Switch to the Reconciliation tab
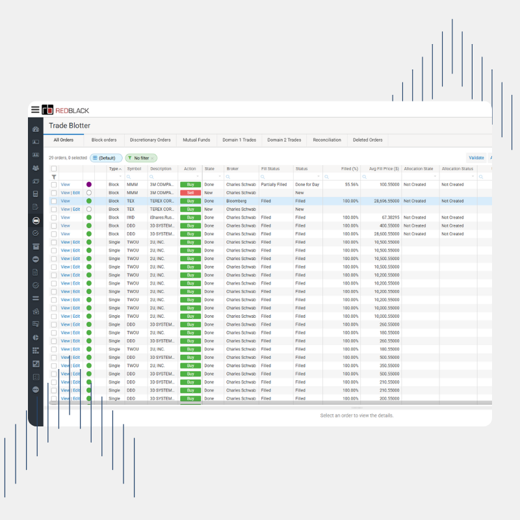 pyautogui.click(x=327, y=140)
